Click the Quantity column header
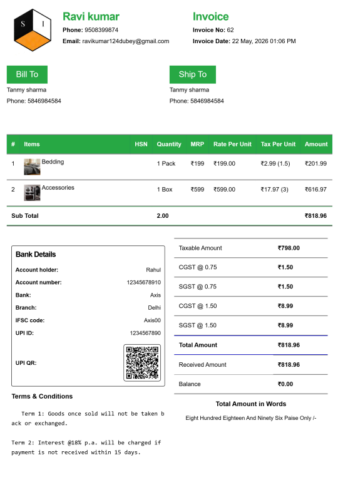The height and width of the screenshot is (495, 338). click(169, 145)
